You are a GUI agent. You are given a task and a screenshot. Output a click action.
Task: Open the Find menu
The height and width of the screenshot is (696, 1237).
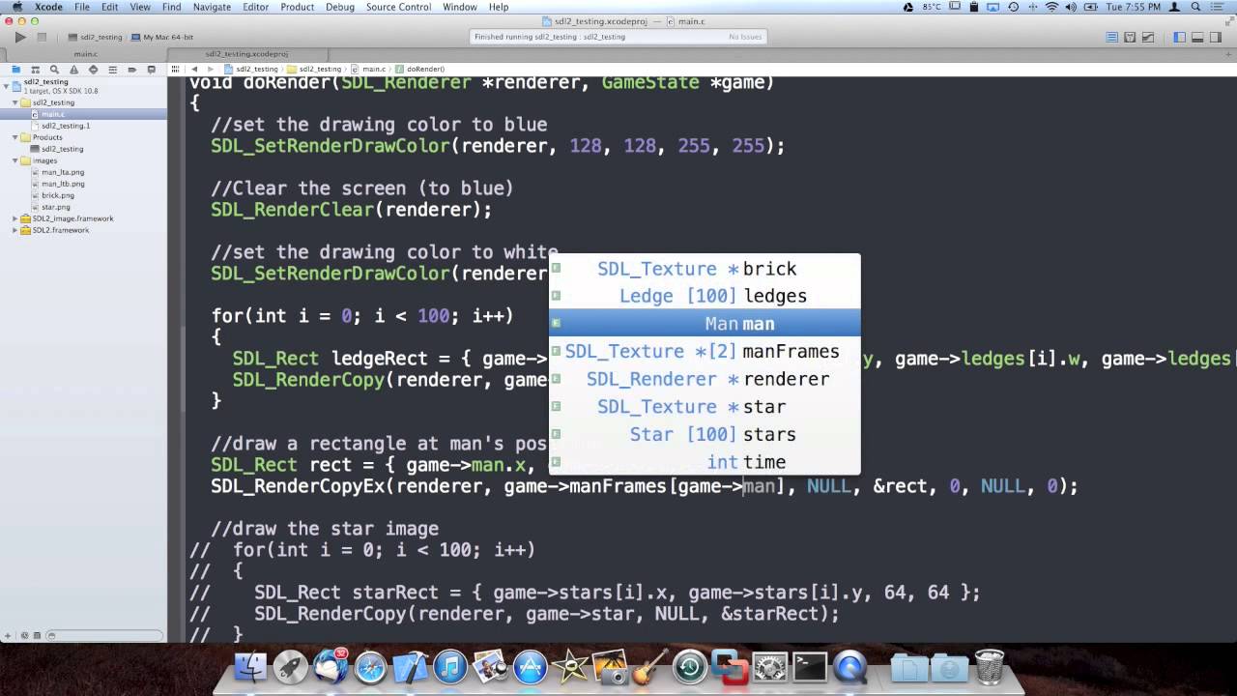pyautogui.click(x=171, y=7)
